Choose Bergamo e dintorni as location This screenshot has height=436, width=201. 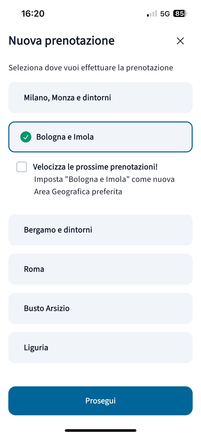[100, 230]
